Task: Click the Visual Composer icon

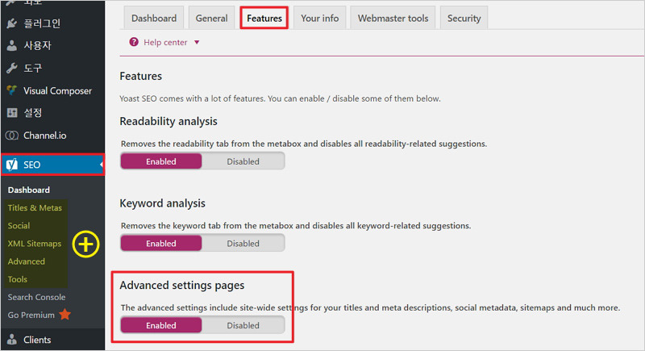Action: coord(12,90)
